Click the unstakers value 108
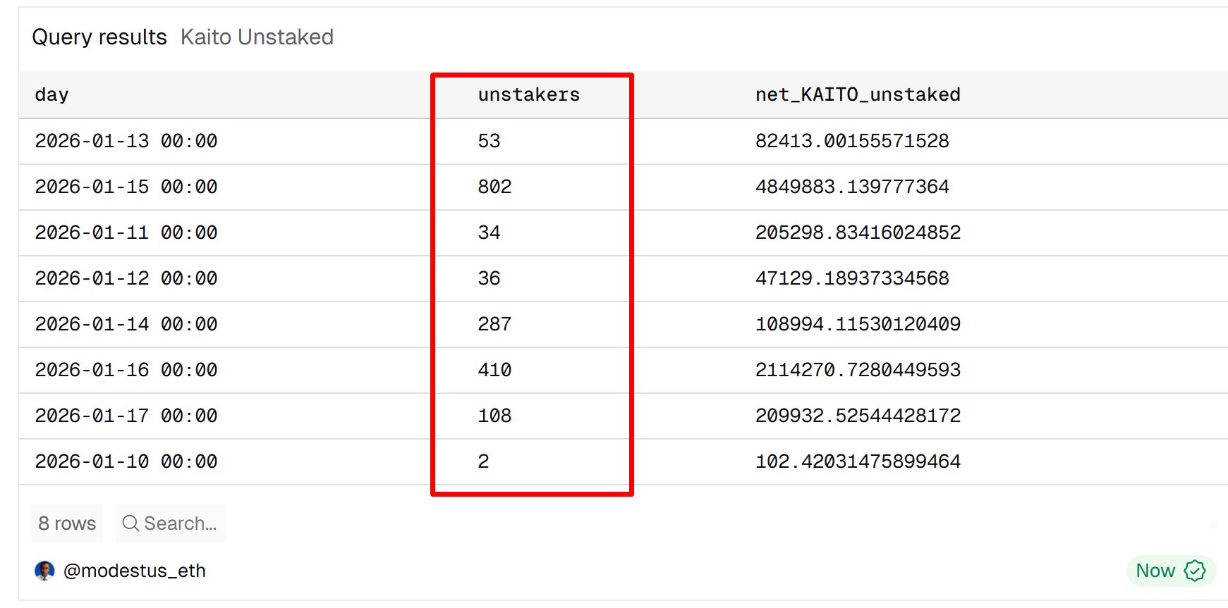This screenshot has width=1228, height=608. pos(494,416)
